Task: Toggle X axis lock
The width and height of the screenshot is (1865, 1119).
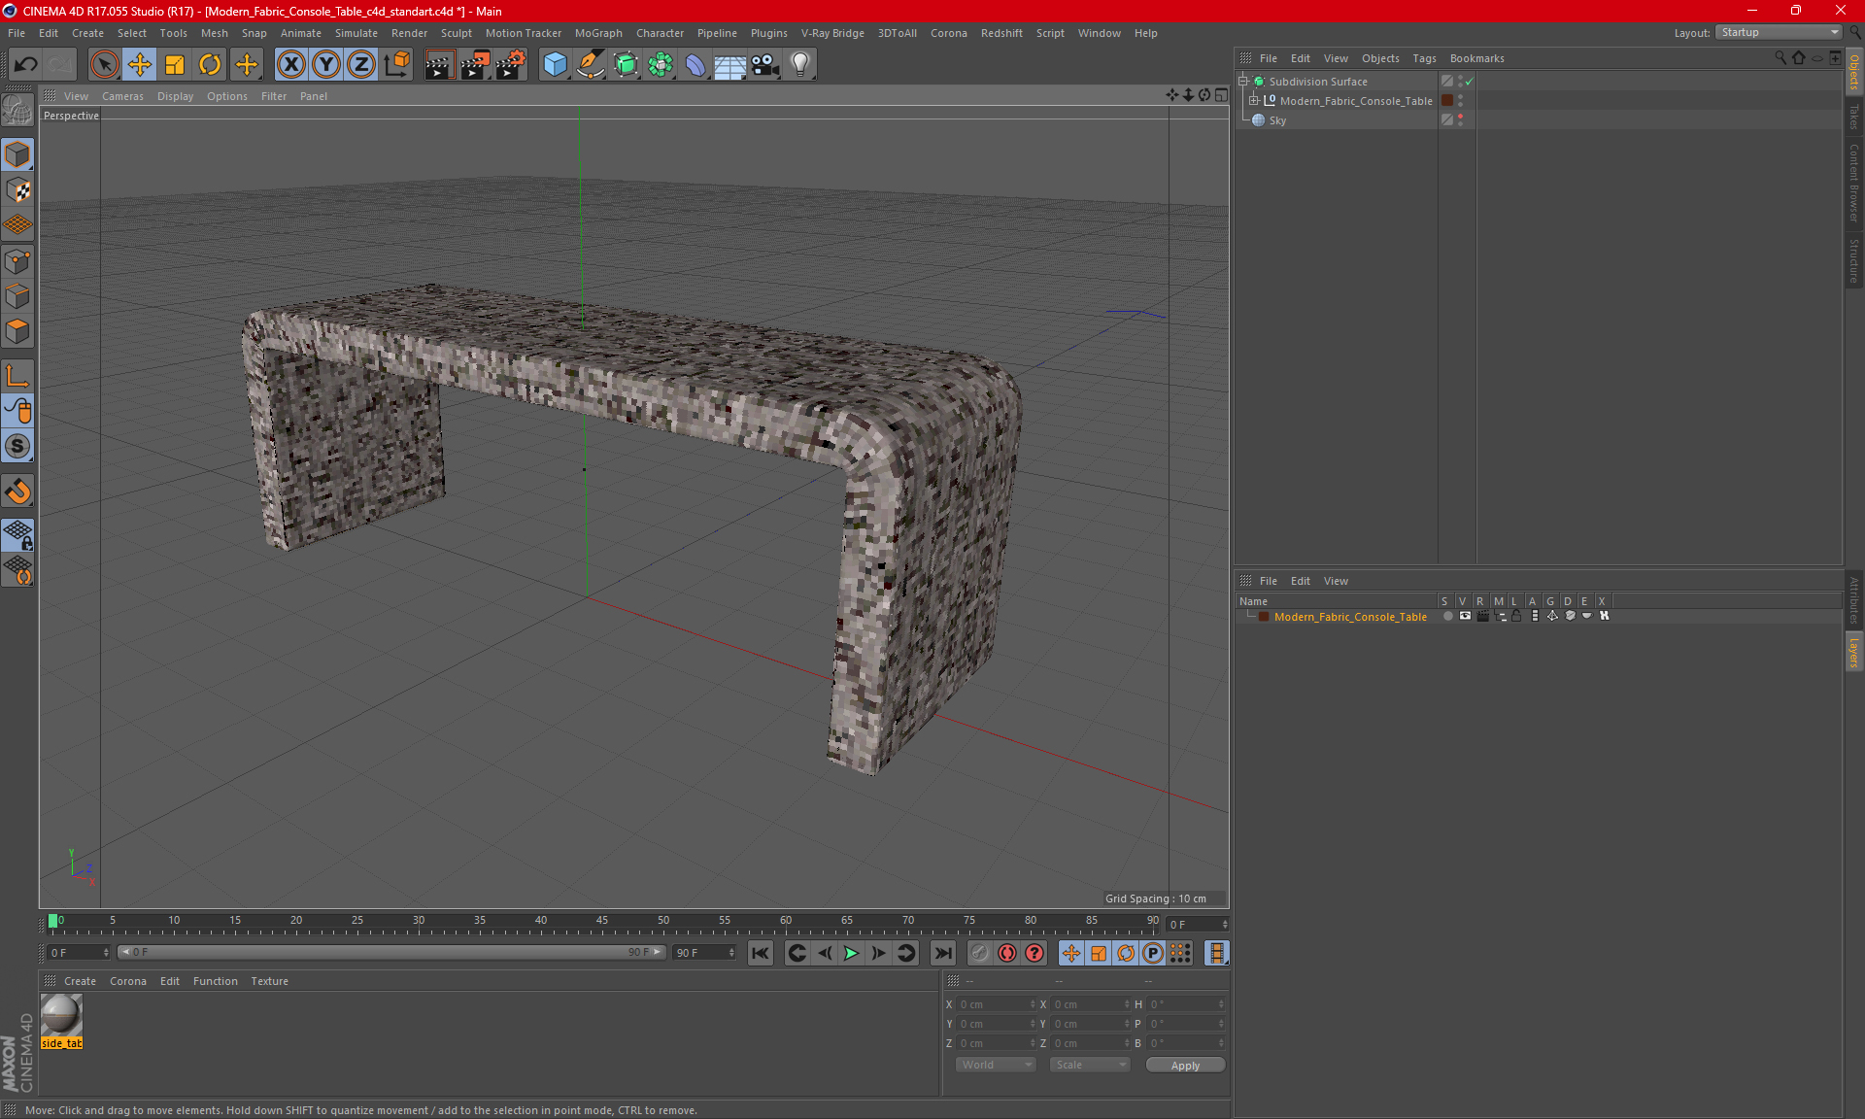Action: pyautogui.click(x=290, y=65)
